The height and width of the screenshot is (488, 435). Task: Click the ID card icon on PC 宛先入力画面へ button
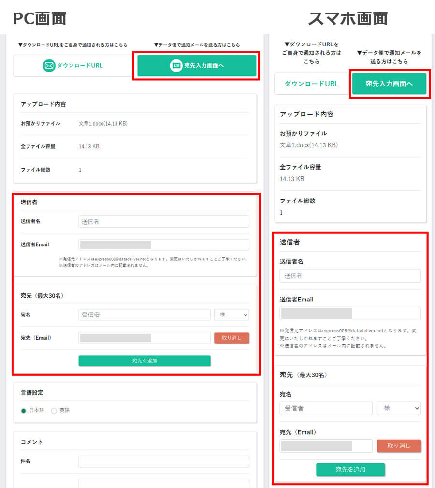coord(176,65)
